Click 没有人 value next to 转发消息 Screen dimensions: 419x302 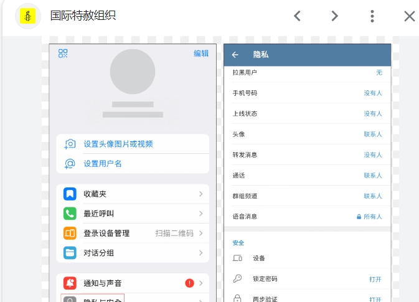click(x=373, y=155)
